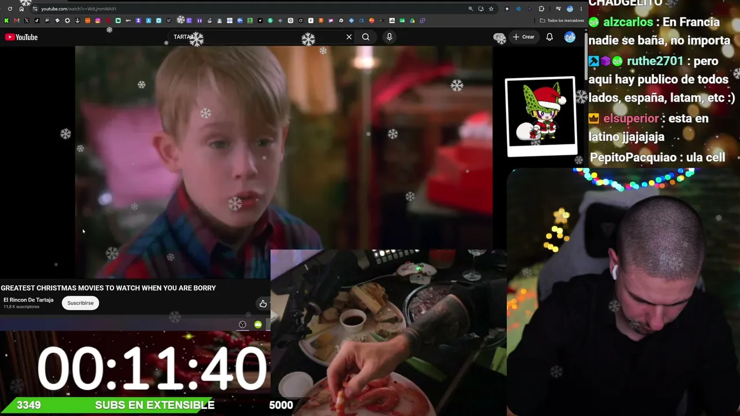Click username PepitoPacquiao in chat
Screen dimensions: 740x416
[x=633, y=157]
